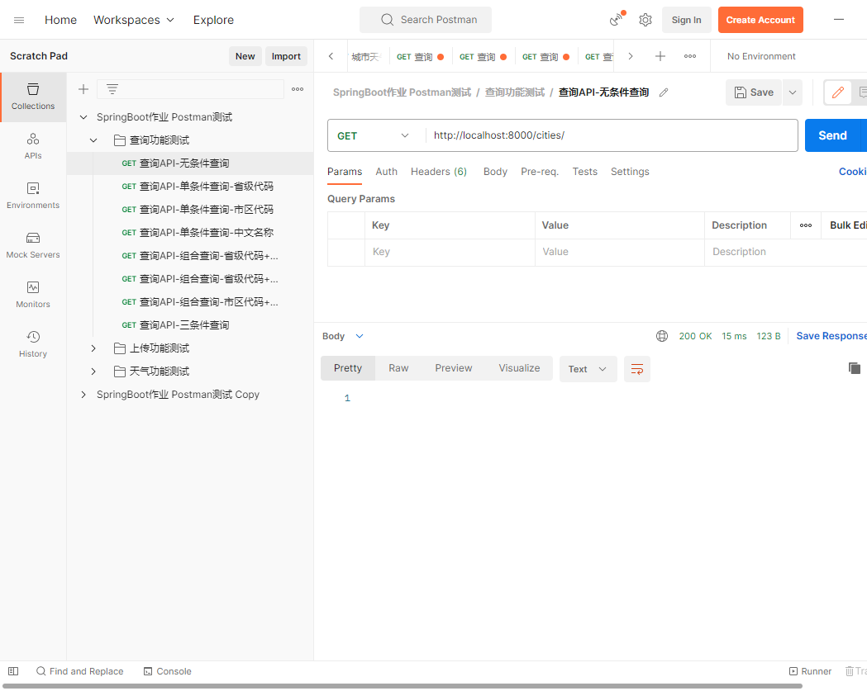
Task: Open the Mock Servers sidebar panel
Action: pyautogui.click(x=33, y=245)
